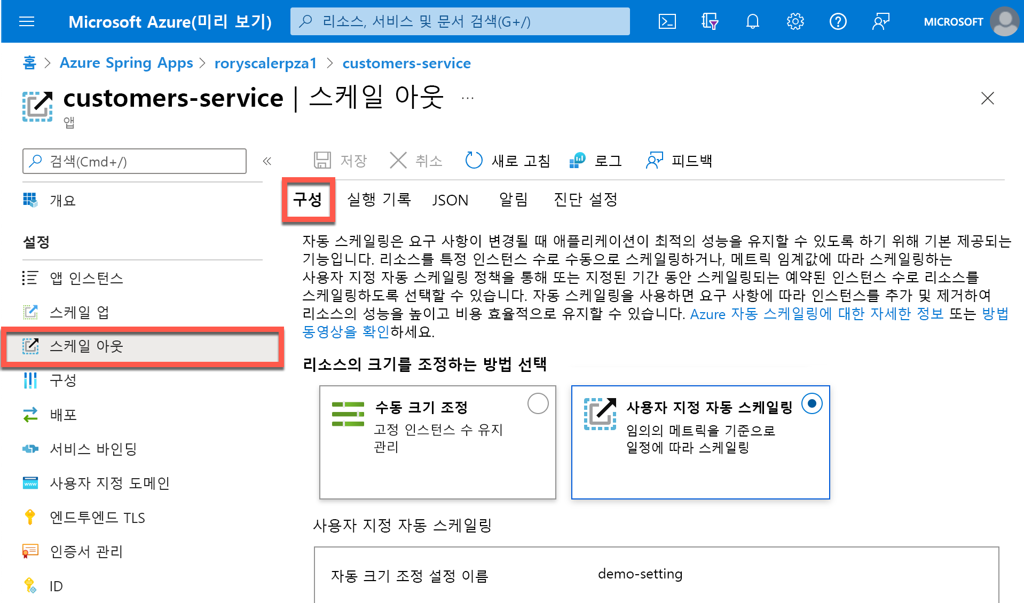Open the hamburger menu top left
The width and height of the screenshot is (1024, 603).
coord(26,21)
